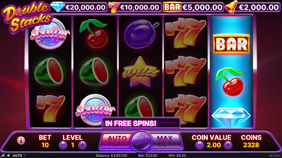Click the Wild star symbol
282x158 pixels.
[x=140, y=72]
